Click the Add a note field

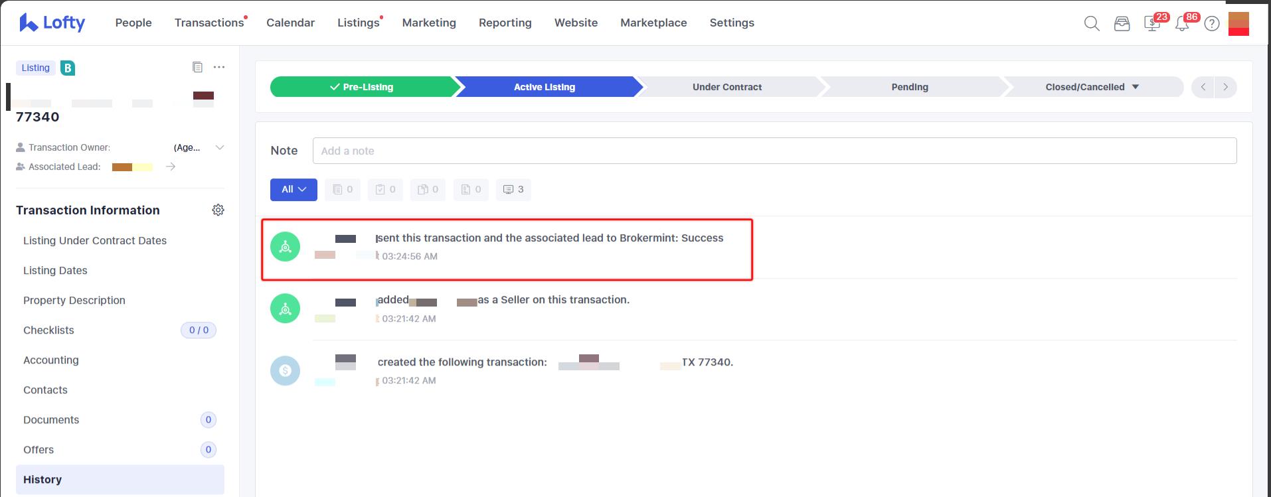point(774,151)
